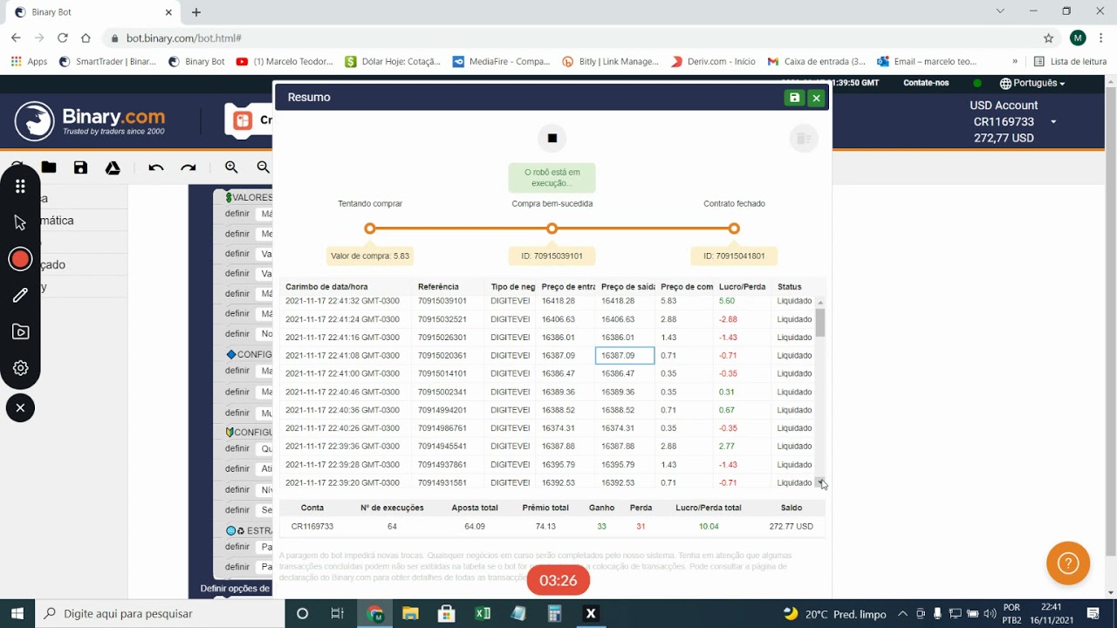Click the red 03:26 recording timer

click(558, 580)
